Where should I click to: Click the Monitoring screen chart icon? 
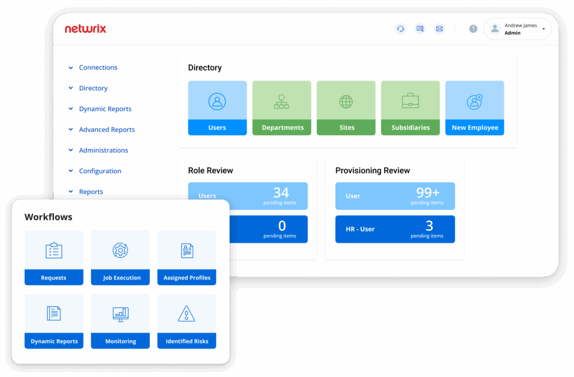click(x=120, y=314)
